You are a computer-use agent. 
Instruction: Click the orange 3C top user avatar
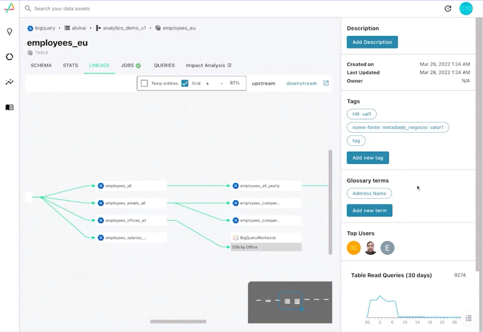coord(354,248)
